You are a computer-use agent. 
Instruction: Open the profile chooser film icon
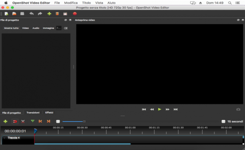coord(57,14)
